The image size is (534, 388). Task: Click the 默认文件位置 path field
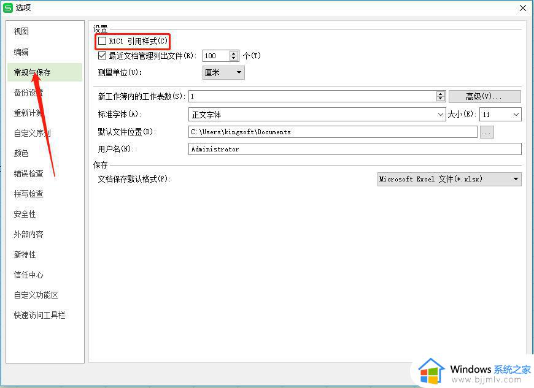[333, 132]
